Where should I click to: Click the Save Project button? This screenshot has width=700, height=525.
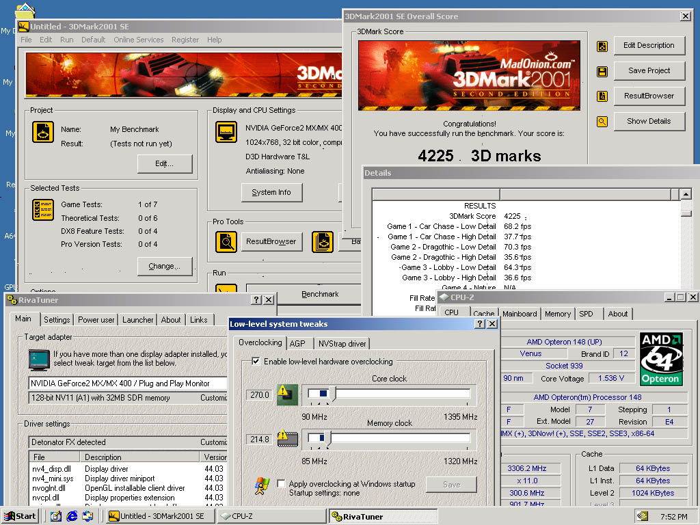pos(649,70)
